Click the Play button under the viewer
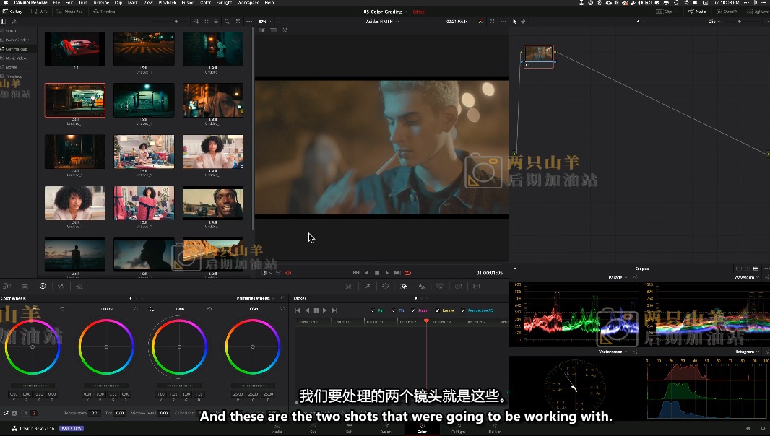The image size is (770, 436). pos(387,273)
